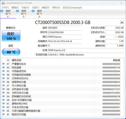Image resolution: width=126 pixels, height=119 pixels.
Task: Select the blue status orb for drive F:
Action: coord(2,11)
